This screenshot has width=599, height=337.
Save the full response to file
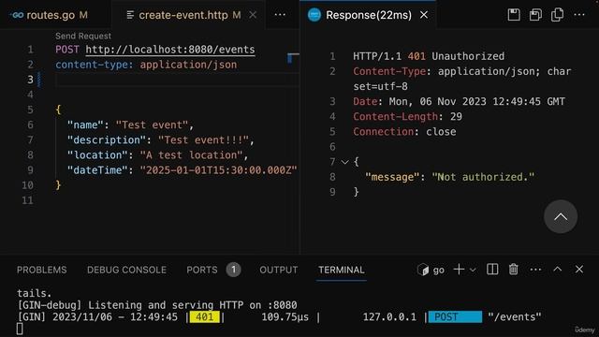pyautogui.click(x=514, y=15)
